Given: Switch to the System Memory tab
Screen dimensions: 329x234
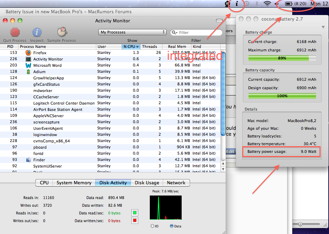Looking at the screenshot, I should pyautogui.click(x=74, y=183).
